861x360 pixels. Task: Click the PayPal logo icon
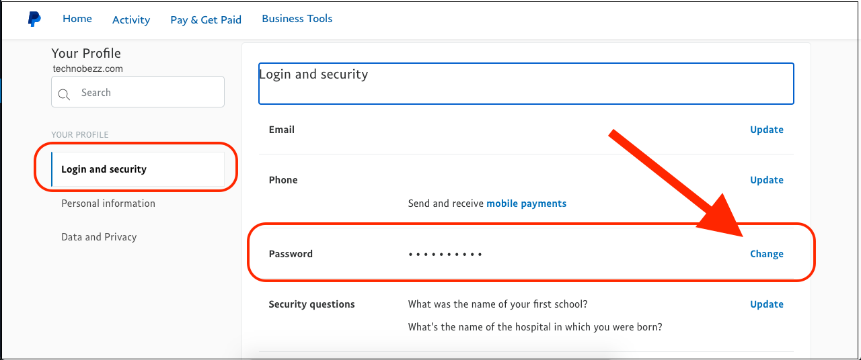(34, 19)
